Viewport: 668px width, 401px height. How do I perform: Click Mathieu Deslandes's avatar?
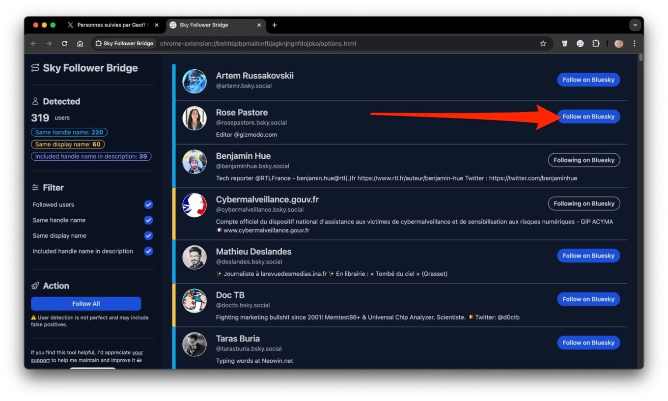click(x=195, y=258)
